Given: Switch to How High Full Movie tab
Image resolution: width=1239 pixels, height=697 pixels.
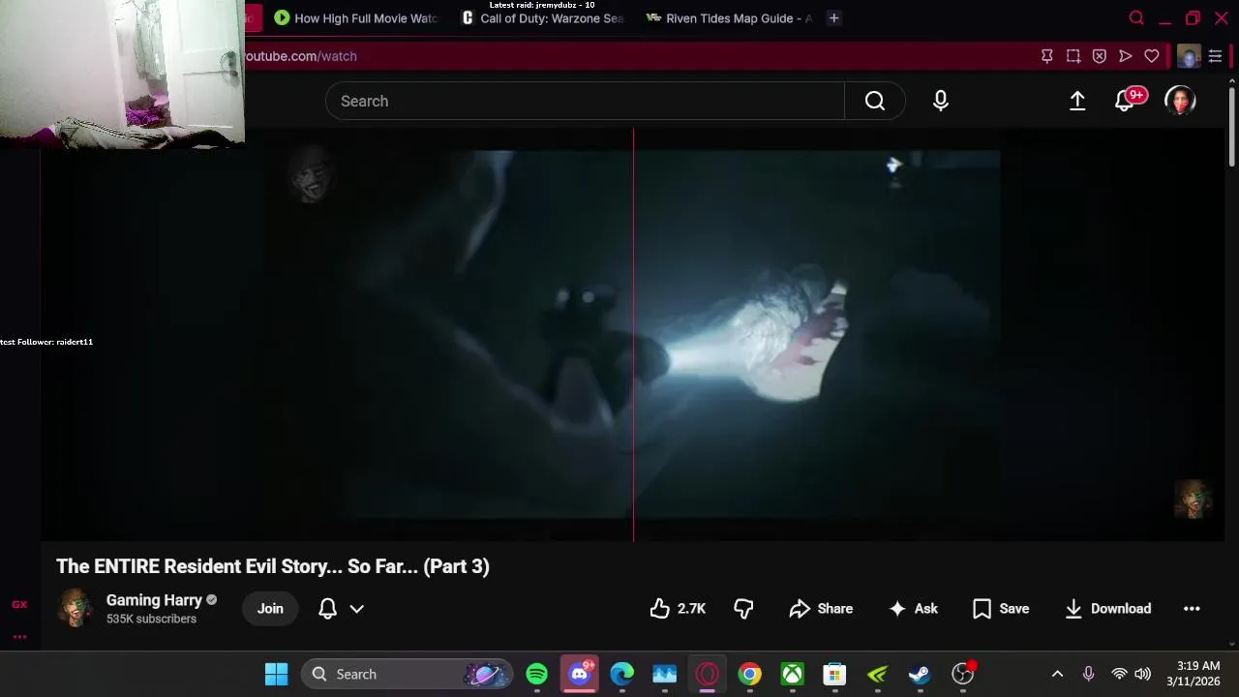Looking at the screenshot, I should (356, 18).
